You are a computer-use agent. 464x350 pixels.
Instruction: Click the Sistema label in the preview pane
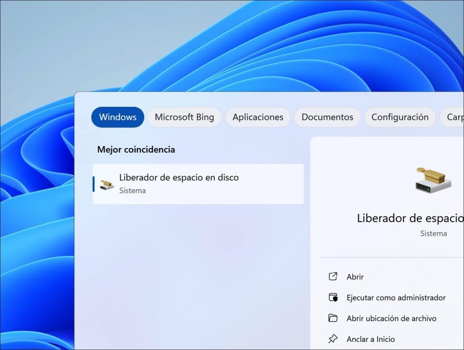[434, 233]
